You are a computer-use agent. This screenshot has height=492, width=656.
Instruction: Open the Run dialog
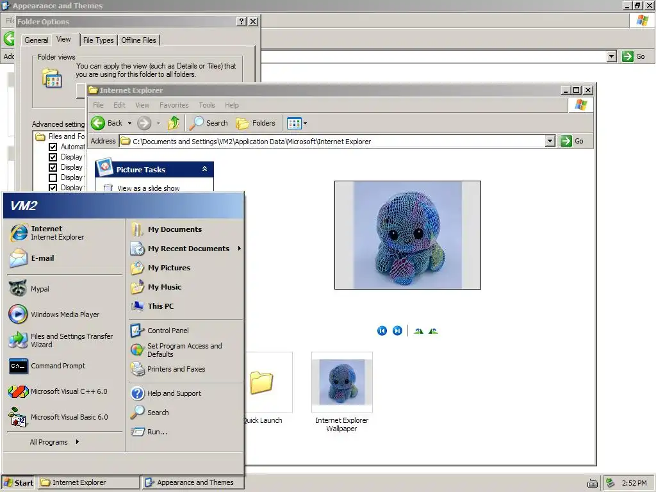pos(149,432)
